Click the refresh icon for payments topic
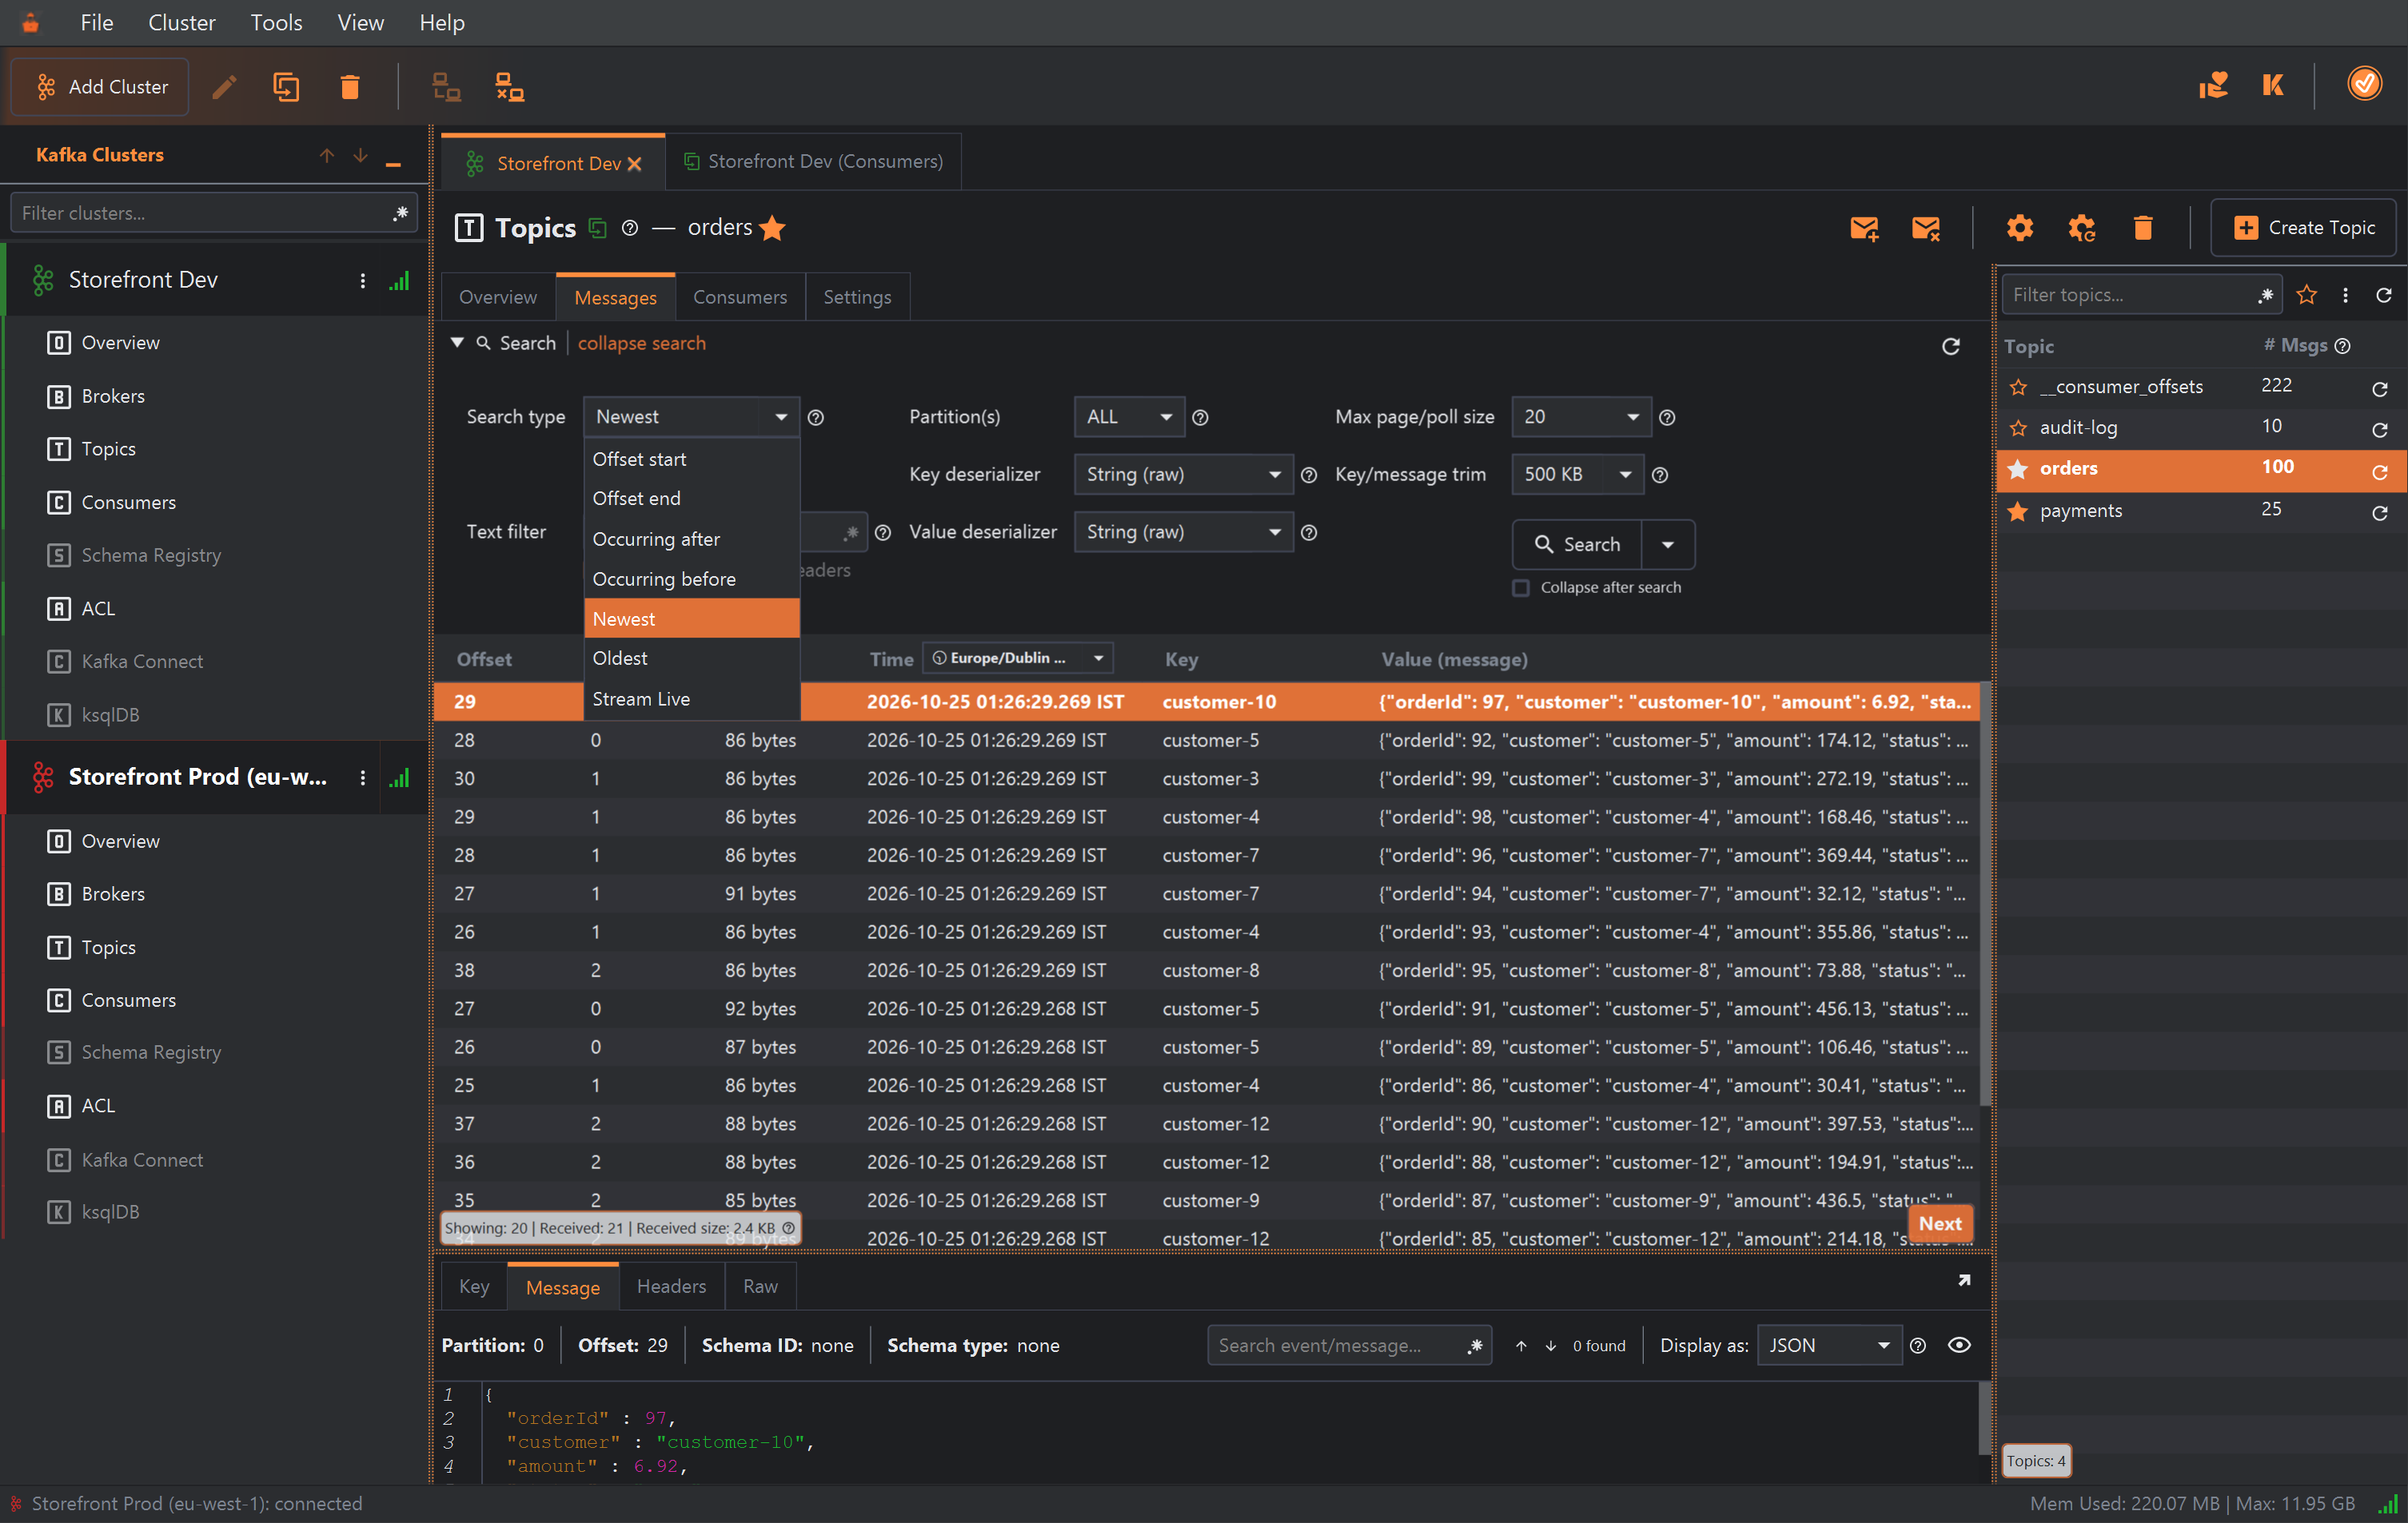The width and height of the screenshot is (2408, 1523). coord(2379,513)
